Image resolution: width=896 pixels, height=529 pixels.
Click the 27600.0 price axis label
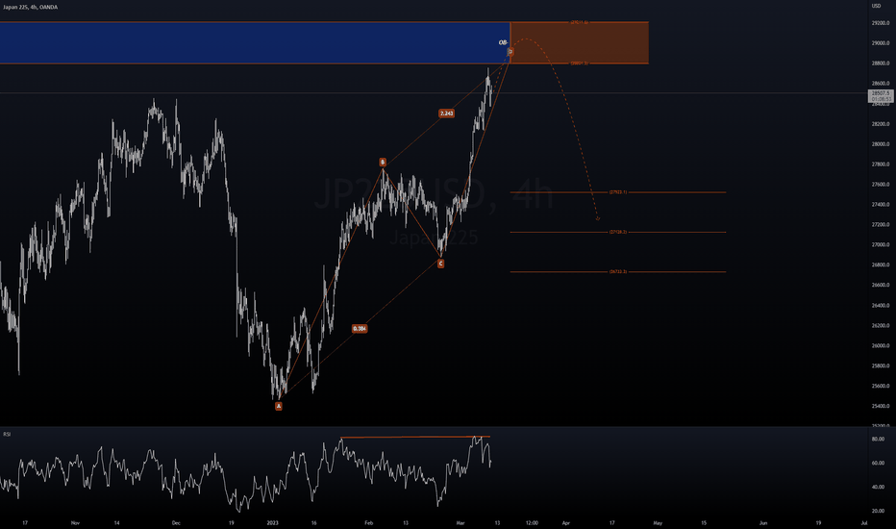tap(881, 185)
